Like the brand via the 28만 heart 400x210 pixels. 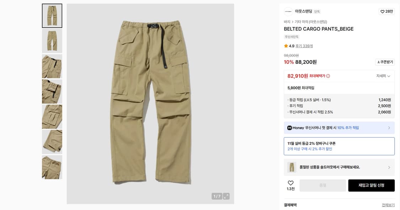pos(386,12)
